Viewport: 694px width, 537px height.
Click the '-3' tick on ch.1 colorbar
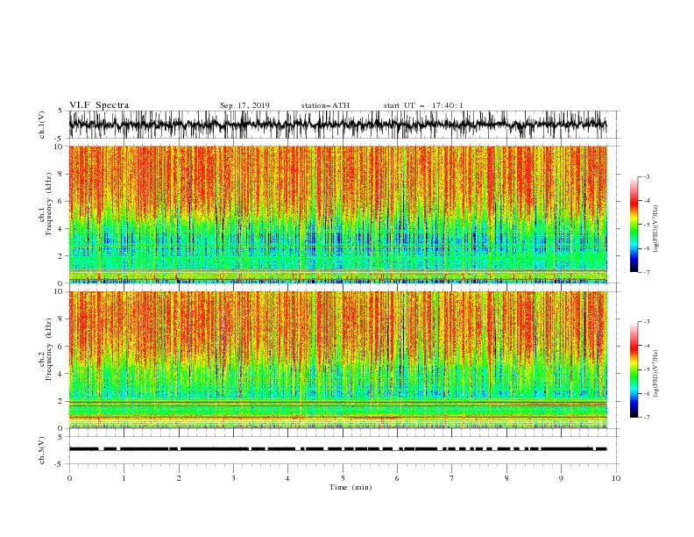point(646,176)
